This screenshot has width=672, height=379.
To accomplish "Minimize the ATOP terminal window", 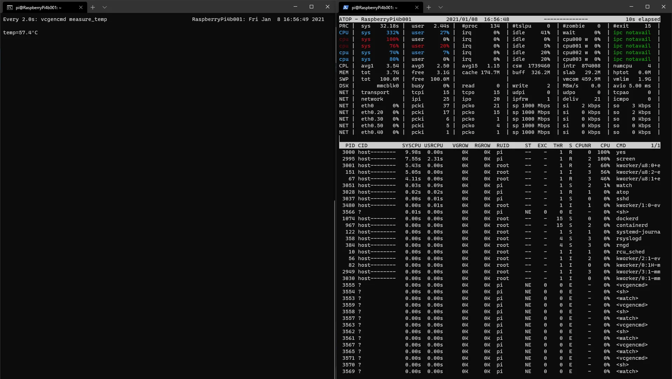I will point(631,7).
